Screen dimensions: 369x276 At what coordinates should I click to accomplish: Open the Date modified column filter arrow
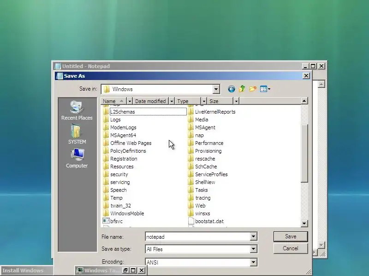coord(172,101)
